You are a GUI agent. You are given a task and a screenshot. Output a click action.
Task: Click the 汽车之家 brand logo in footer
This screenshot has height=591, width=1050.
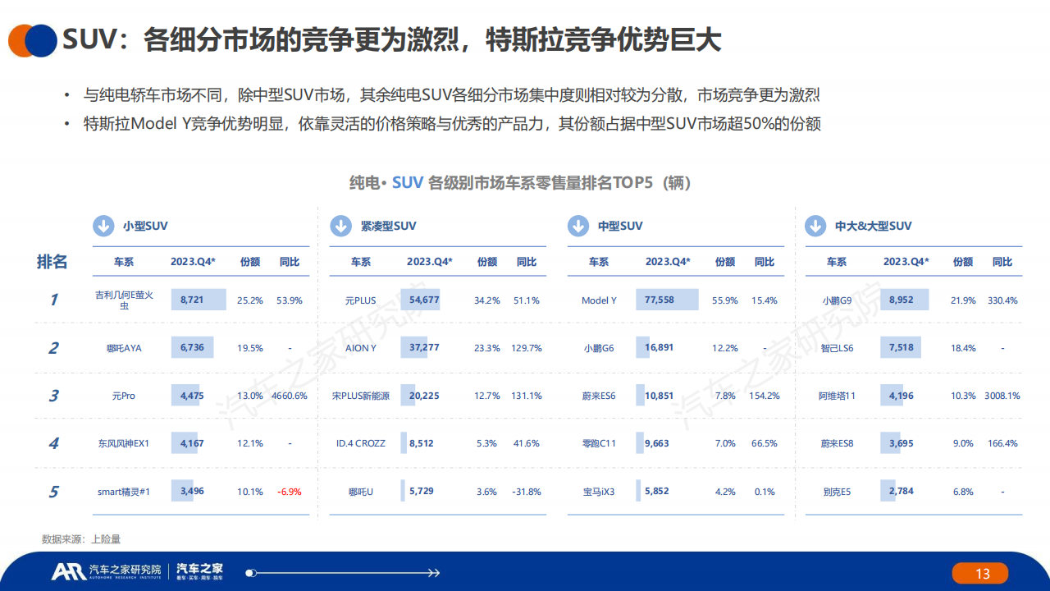coord(200,571)
